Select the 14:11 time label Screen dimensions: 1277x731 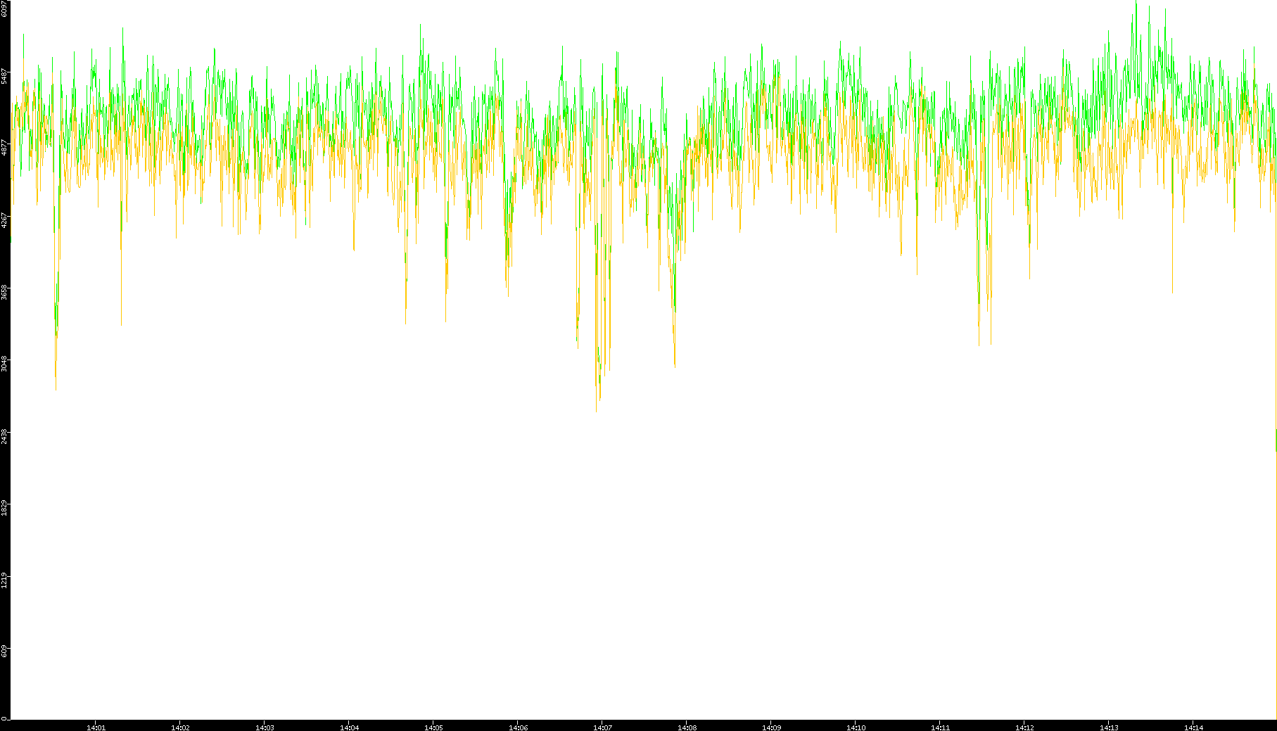point(940,727)
